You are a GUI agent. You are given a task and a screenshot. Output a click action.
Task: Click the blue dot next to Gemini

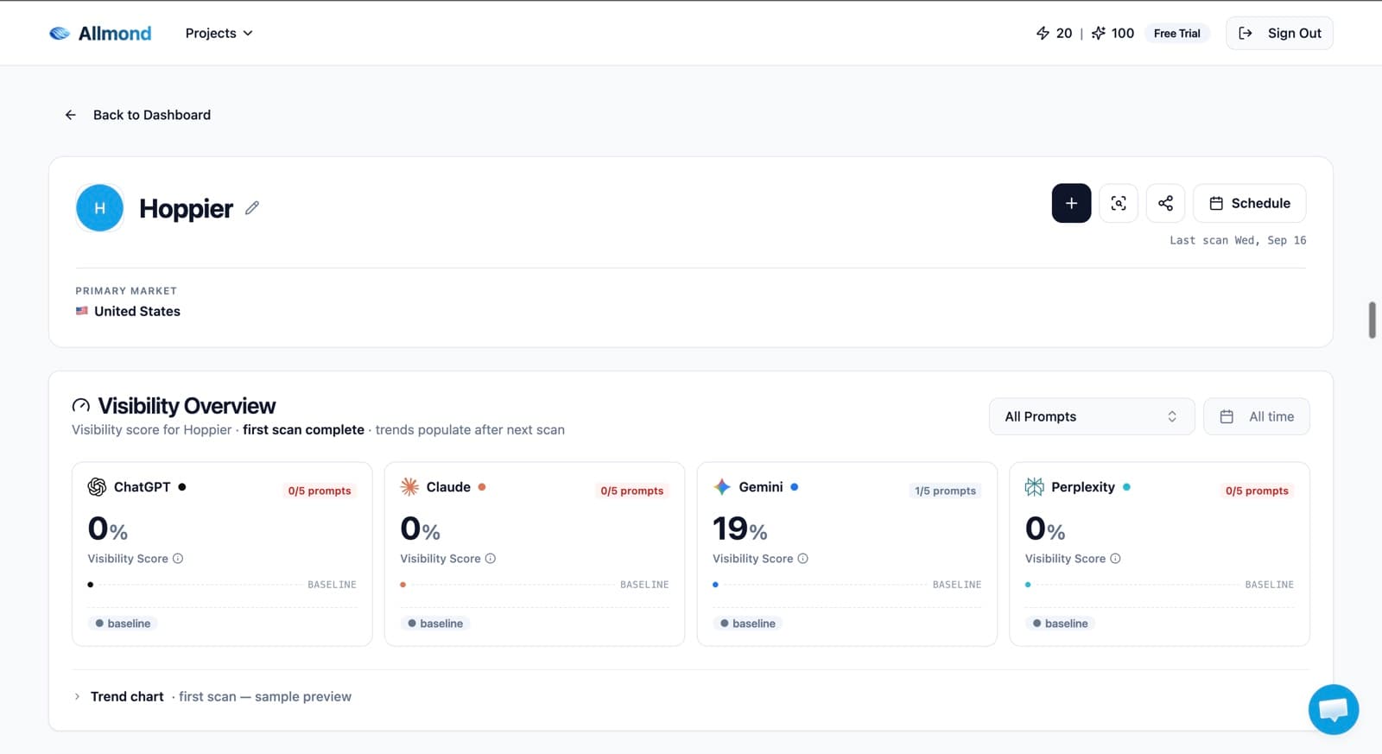pyautogui.click(x=795, y=487)
